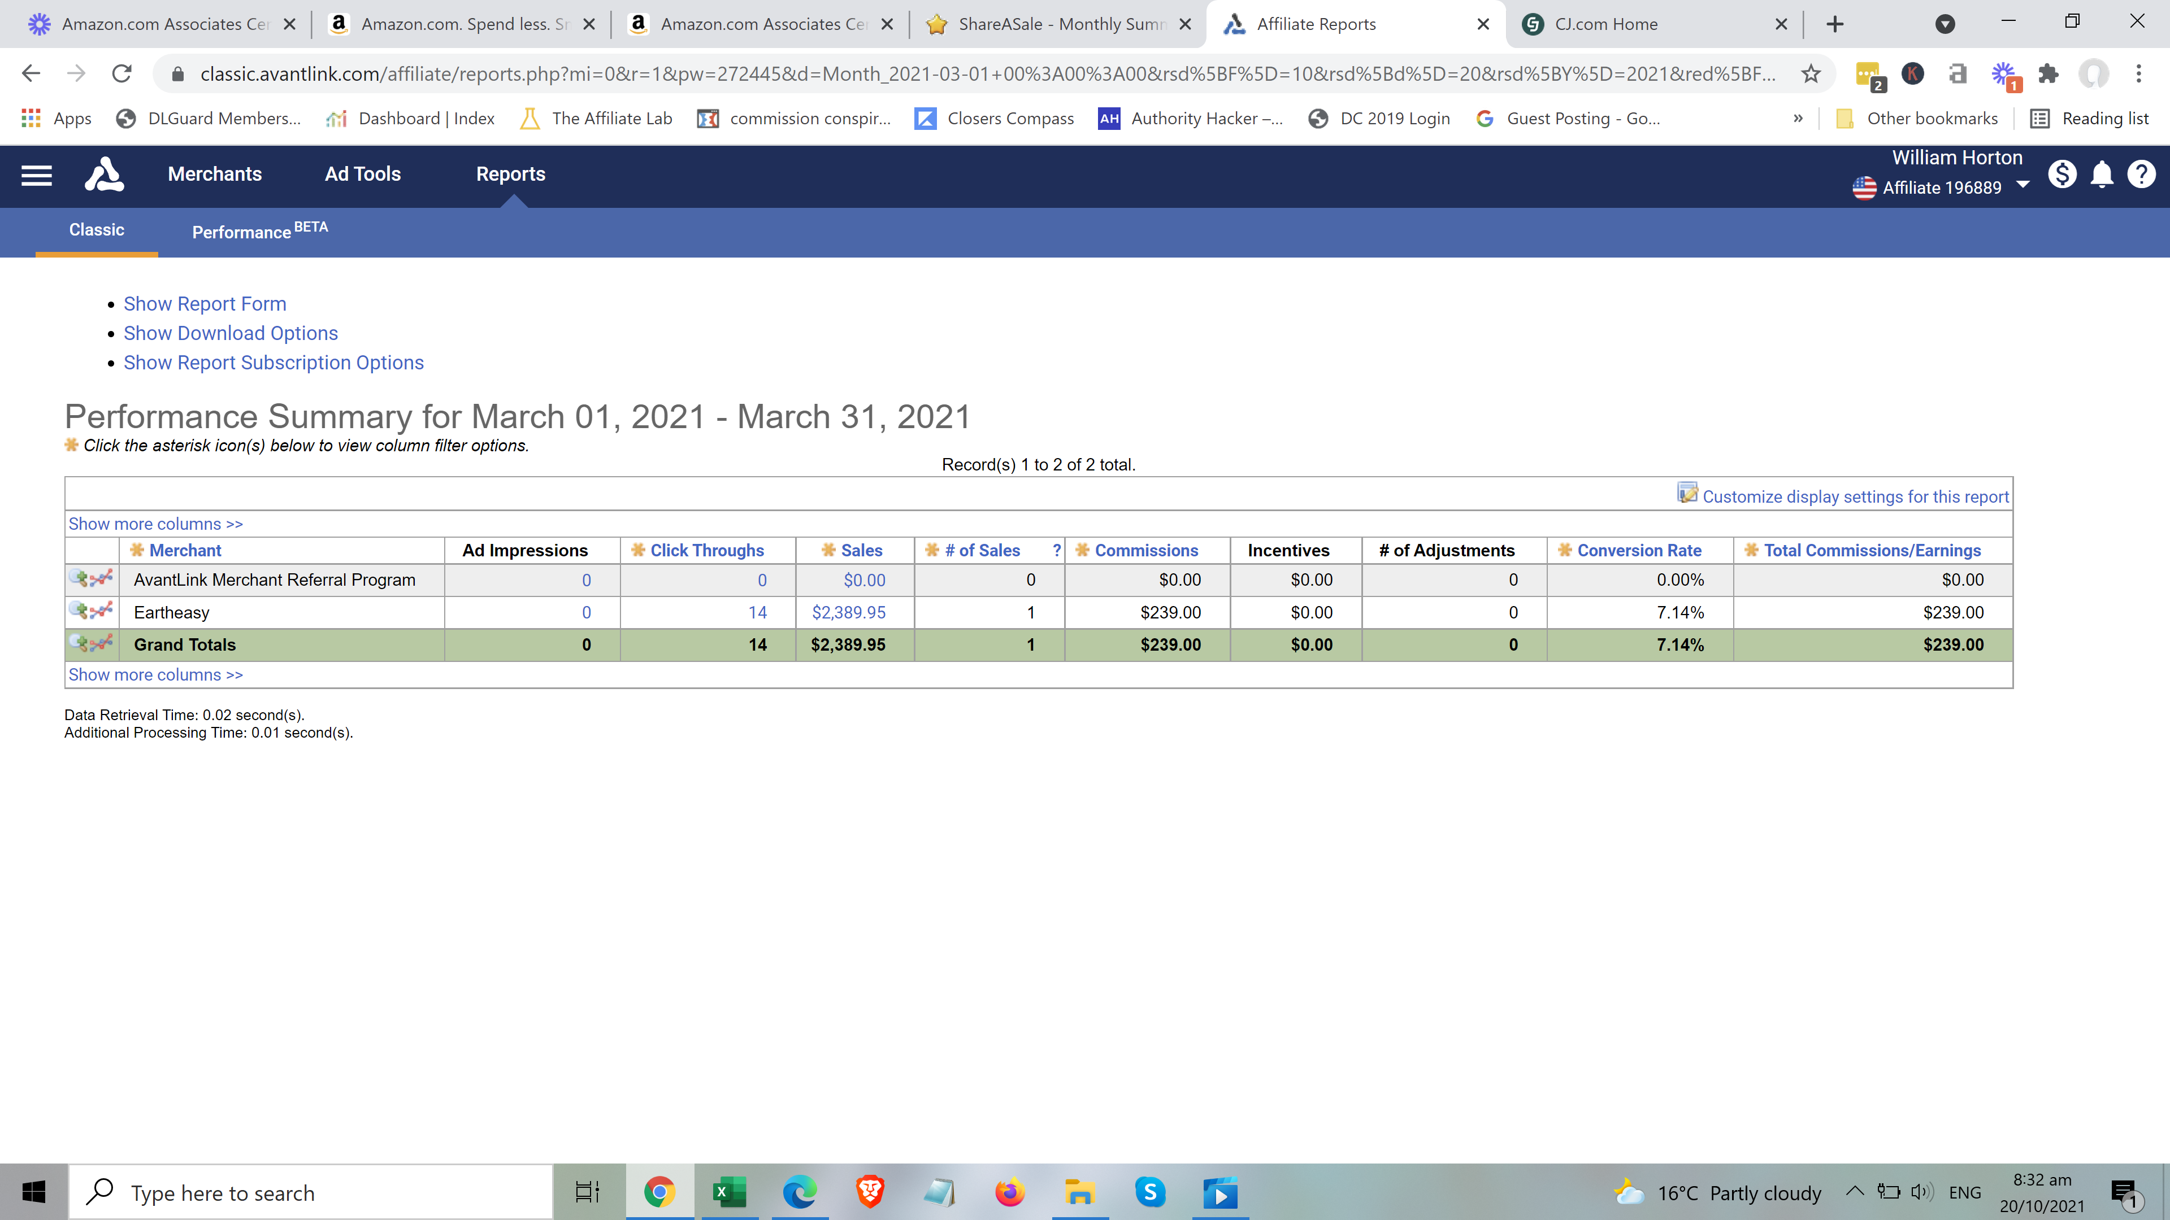2170x1220 pixels.
Task: Click Show Download Options link
Action: click(x=231, y=333)
